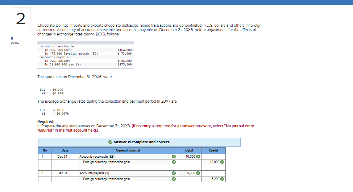Viewport: 353px width, 192px height.
Task: Click the spot rate '¥1 = $0.0081'
Action: [53, 93]
